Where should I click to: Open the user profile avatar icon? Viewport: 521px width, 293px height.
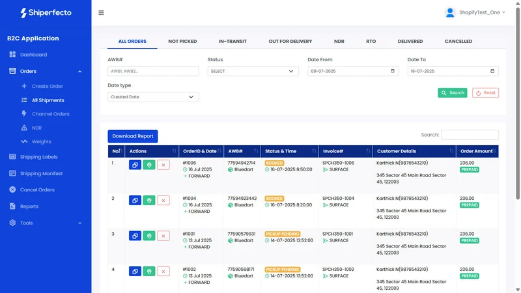[450, 12]
